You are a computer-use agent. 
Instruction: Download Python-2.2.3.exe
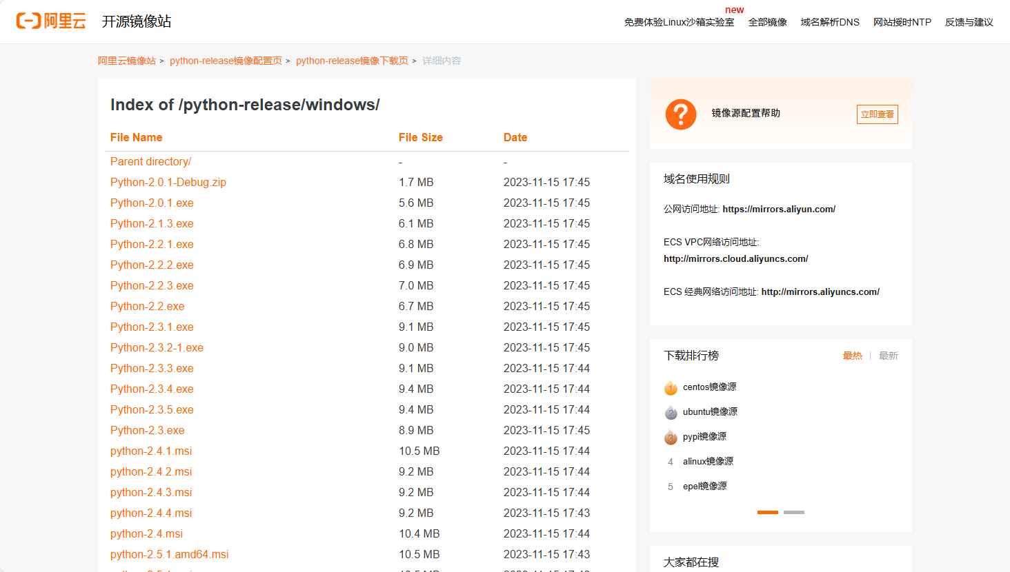(x=152, y=285)
